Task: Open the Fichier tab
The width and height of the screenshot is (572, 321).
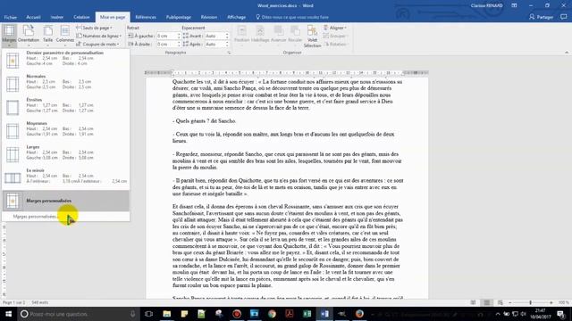Action: coord(10,17)
